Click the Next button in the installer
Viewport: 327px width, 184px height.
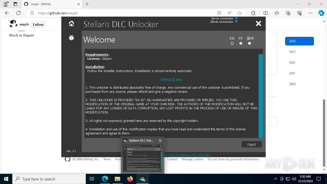click(x=252, y=144)
